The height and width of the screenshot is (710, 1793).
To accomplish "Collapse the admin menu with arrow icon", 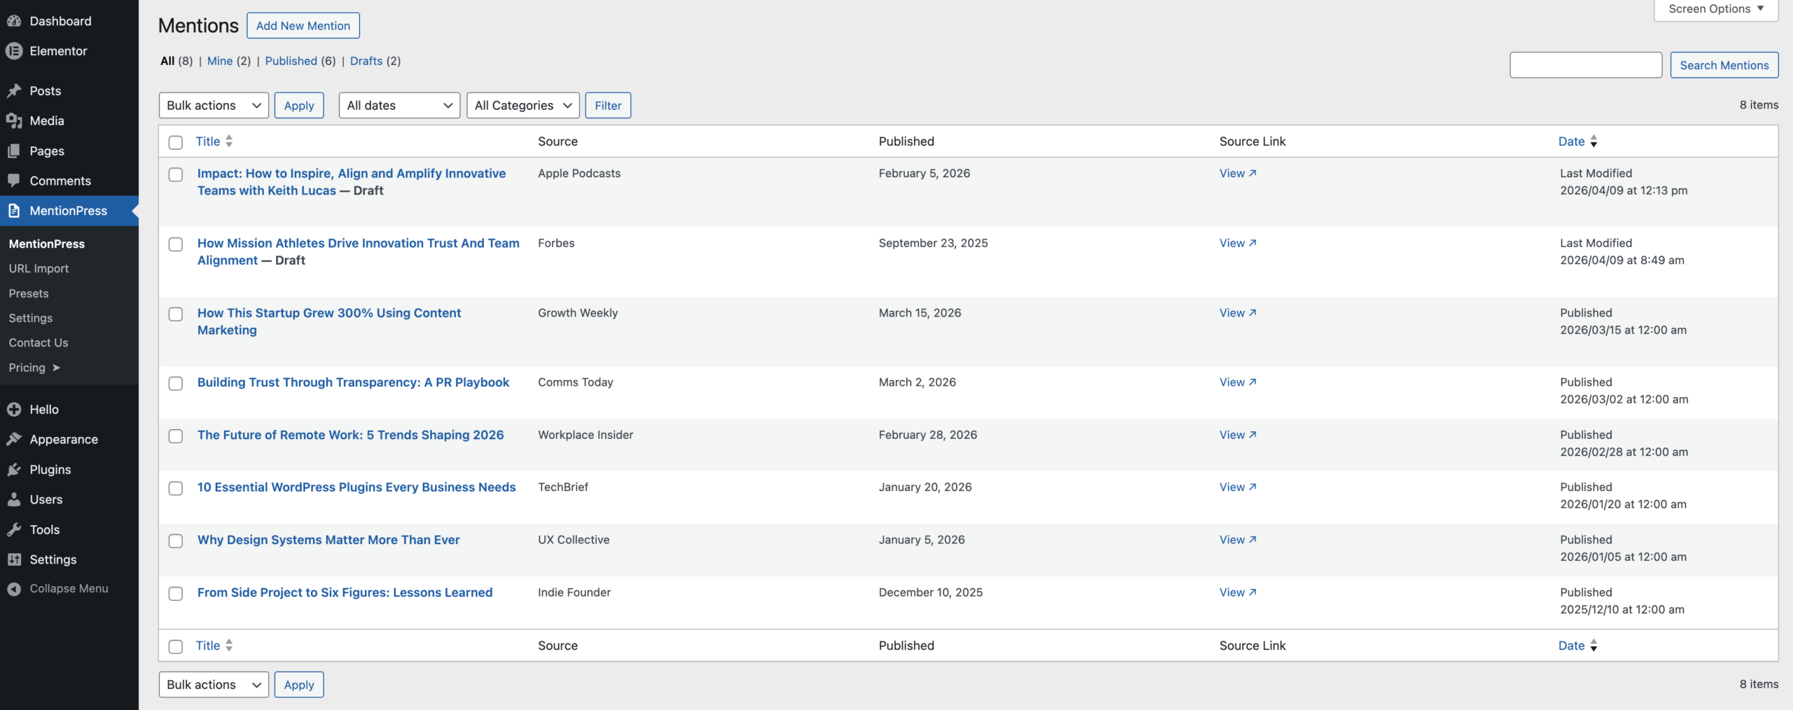I will (x=14, y=589).
